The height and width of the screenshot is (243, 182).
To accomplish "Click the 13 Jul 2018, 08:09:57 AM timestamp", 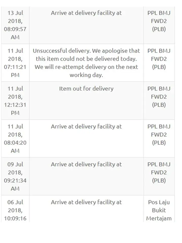I will click(x=15, y=25).
